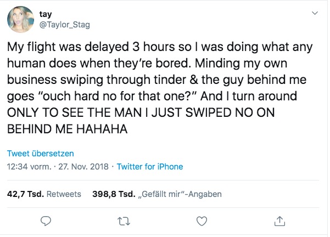Expand the tweet options chevron menu
The image size is (330, 237).
[315, 13]
